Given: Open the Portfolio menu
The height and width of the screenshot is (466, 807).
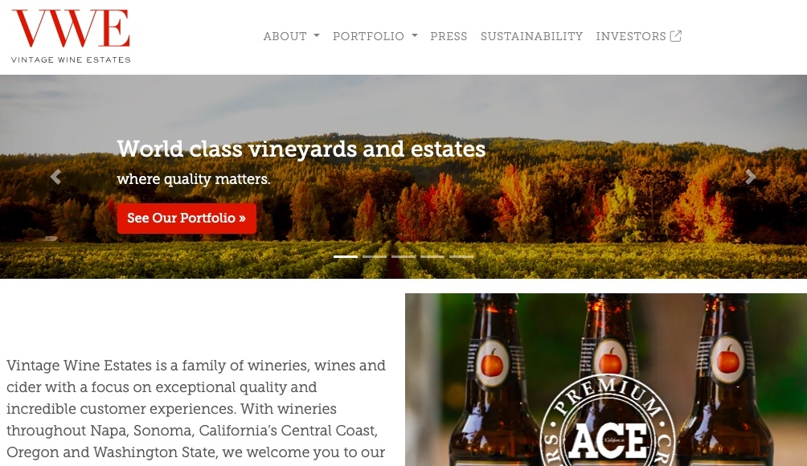Looking at the screenshot, I should (375, 36).
